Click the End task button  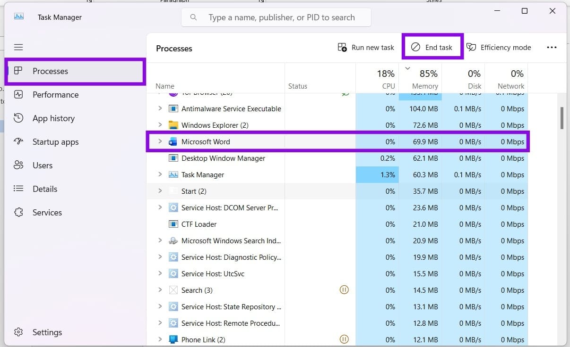click(432, 47)
